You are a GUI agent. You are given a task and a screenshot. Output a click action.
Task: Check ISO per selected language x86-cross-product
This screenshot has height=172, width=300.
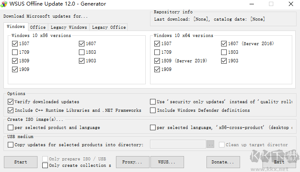tap(153, 127)
